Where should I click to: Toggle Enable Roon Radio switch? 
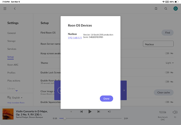click(x=167, y=82)
